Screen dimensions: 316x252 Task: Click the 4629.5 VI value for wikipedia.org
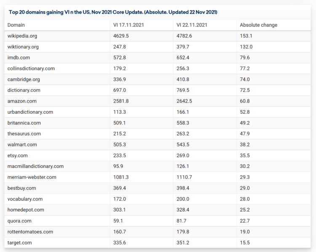click(121, 36)
